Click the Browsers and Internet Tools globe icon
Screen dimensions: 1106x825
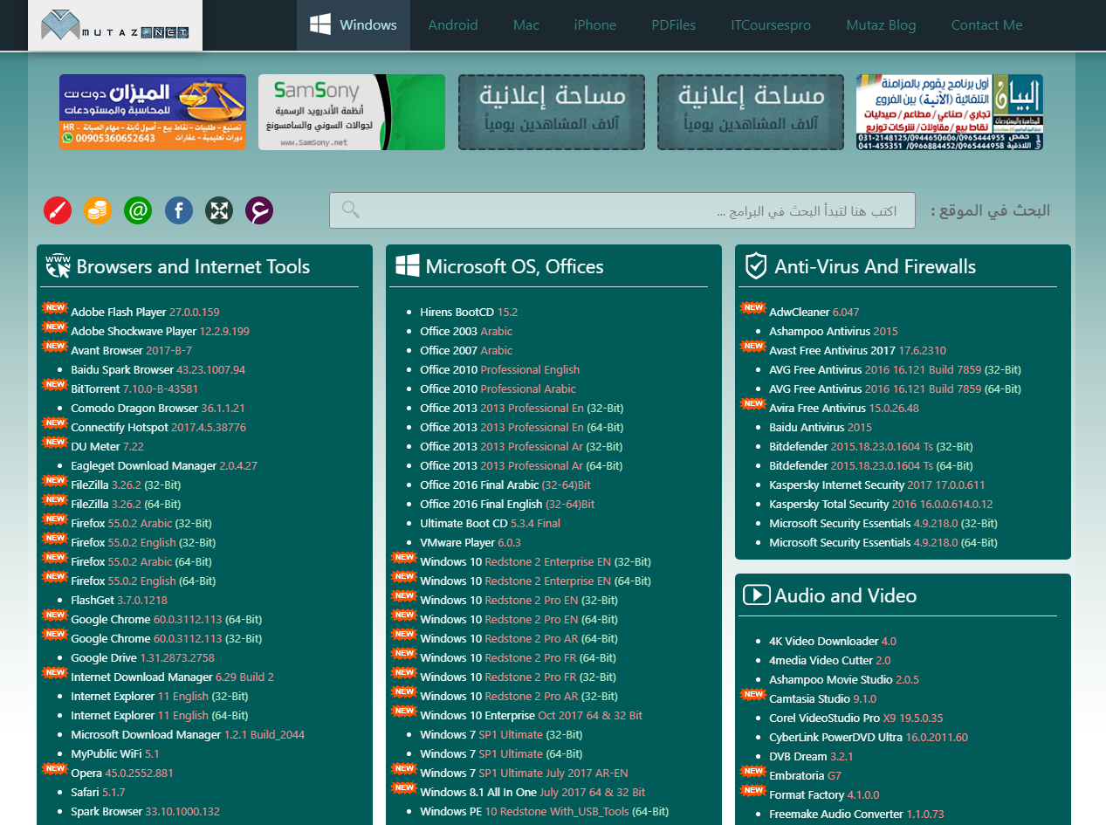point(58,266)
